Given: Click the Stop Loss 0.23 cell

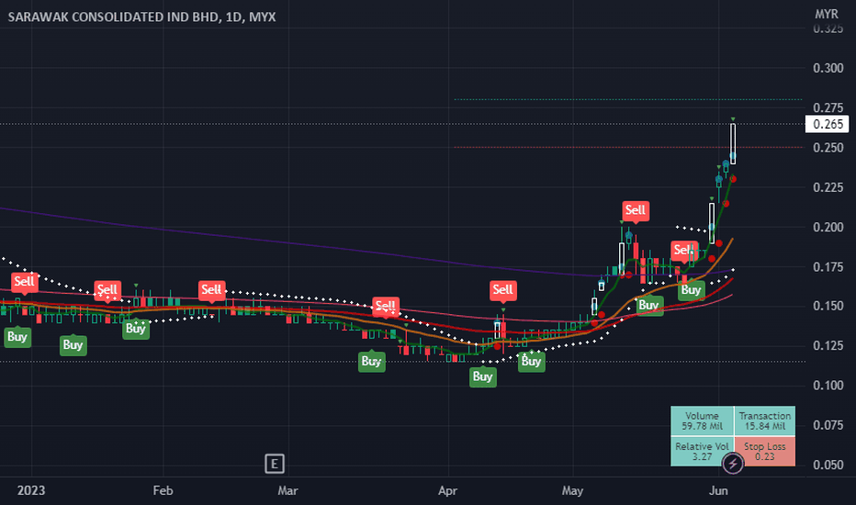Looking at the screenshot, I should (765, 452).
